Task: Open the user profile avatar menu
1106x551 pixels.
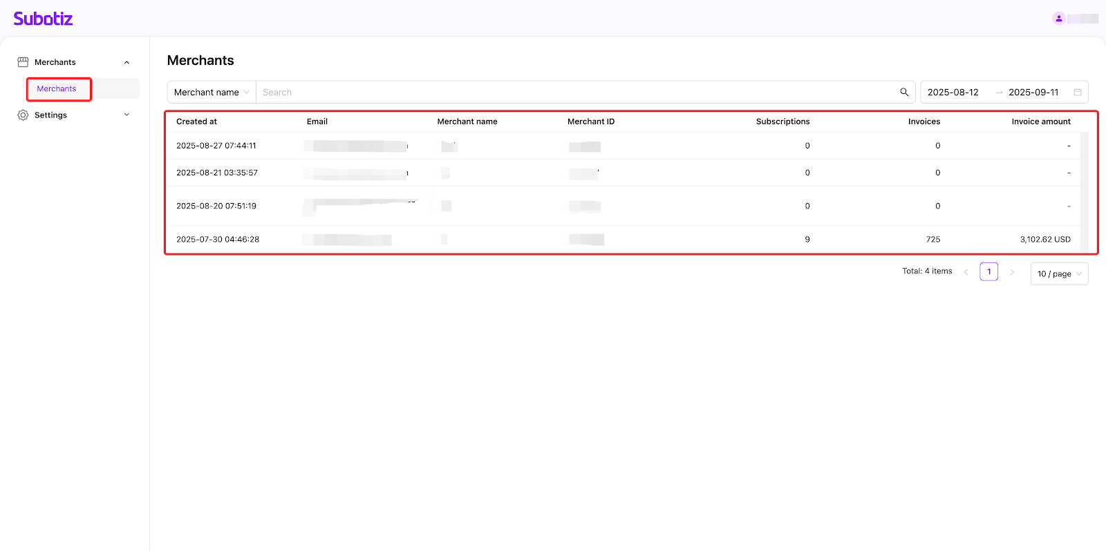Action: pyautogui.click(x=1058, y=19)
